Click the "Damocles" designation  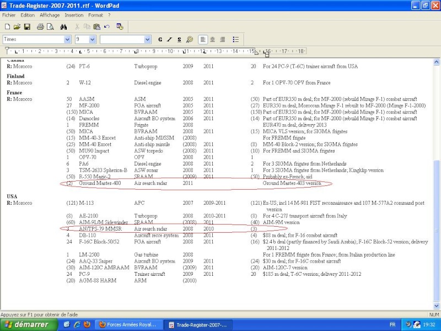click(x=89, y=118)
